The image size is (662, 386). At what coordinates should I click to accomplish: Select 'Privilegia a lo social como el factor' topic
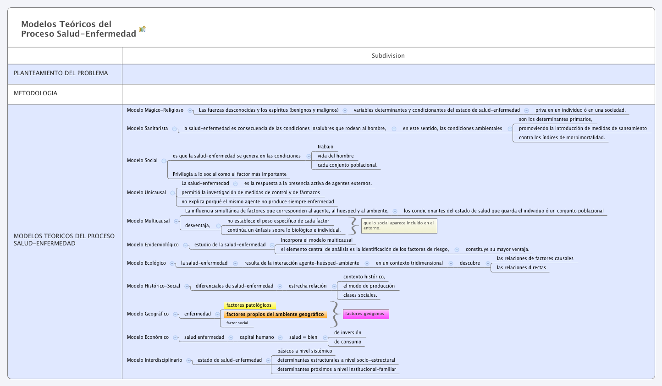230,174
